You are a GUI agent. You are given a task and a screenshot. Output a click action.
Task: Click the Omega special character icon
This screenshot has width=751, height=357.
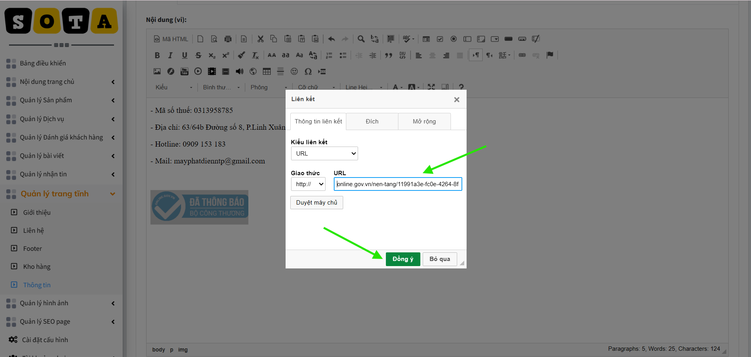pyautogui.click(x=308, y=71)
